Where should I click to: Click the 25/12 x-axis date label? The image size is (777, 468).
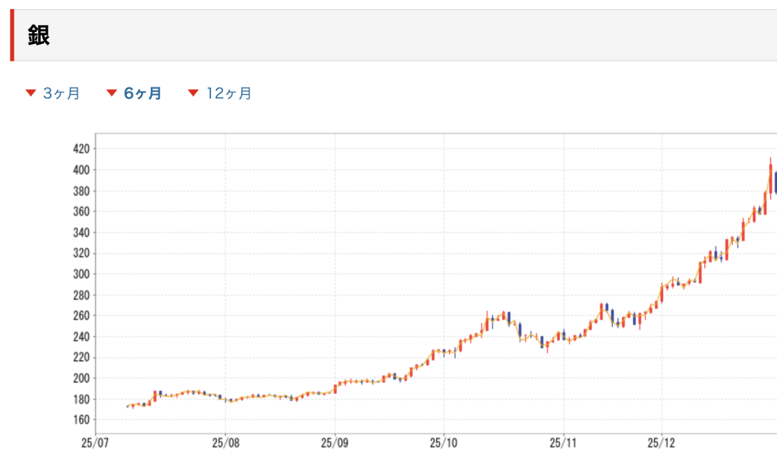coord(662,441)
